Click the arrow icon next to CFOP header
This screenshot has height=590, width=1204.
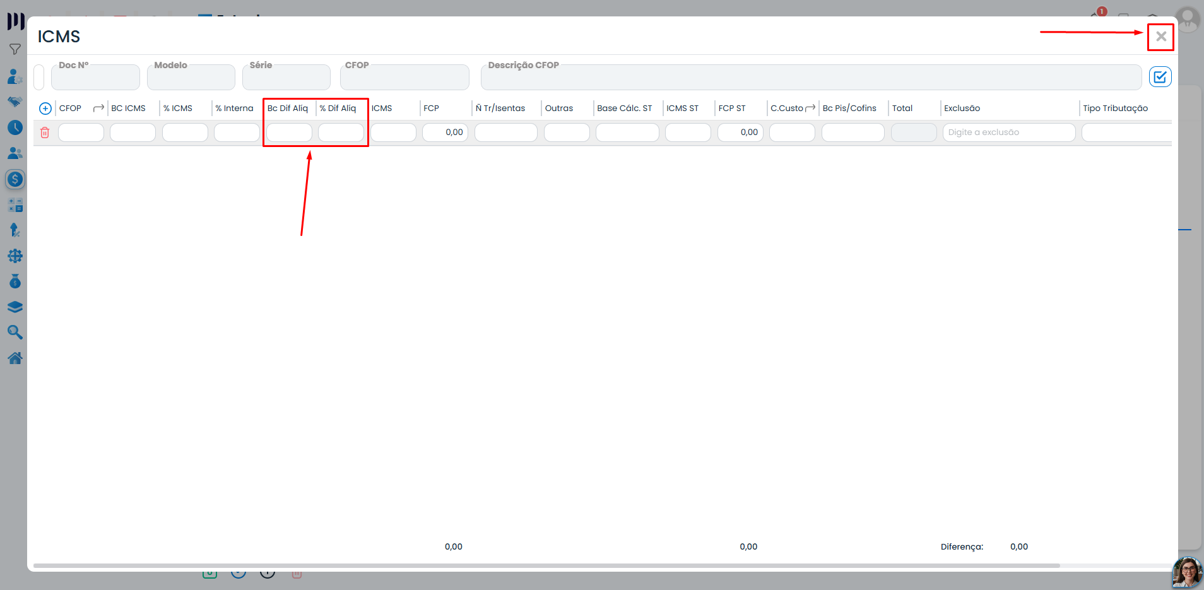tap(98, 109)
